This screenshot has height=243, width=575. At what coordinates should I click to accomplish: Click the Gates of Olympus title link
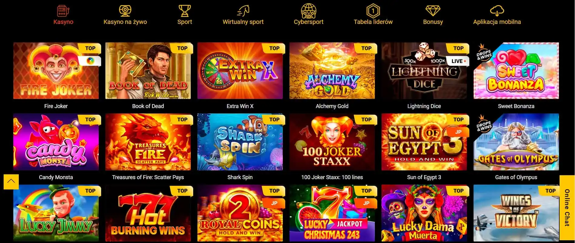pos(516,177)
